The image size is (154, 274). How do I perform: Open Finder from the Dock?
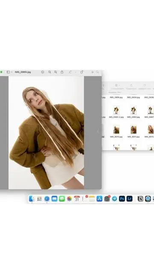point(32,199)
